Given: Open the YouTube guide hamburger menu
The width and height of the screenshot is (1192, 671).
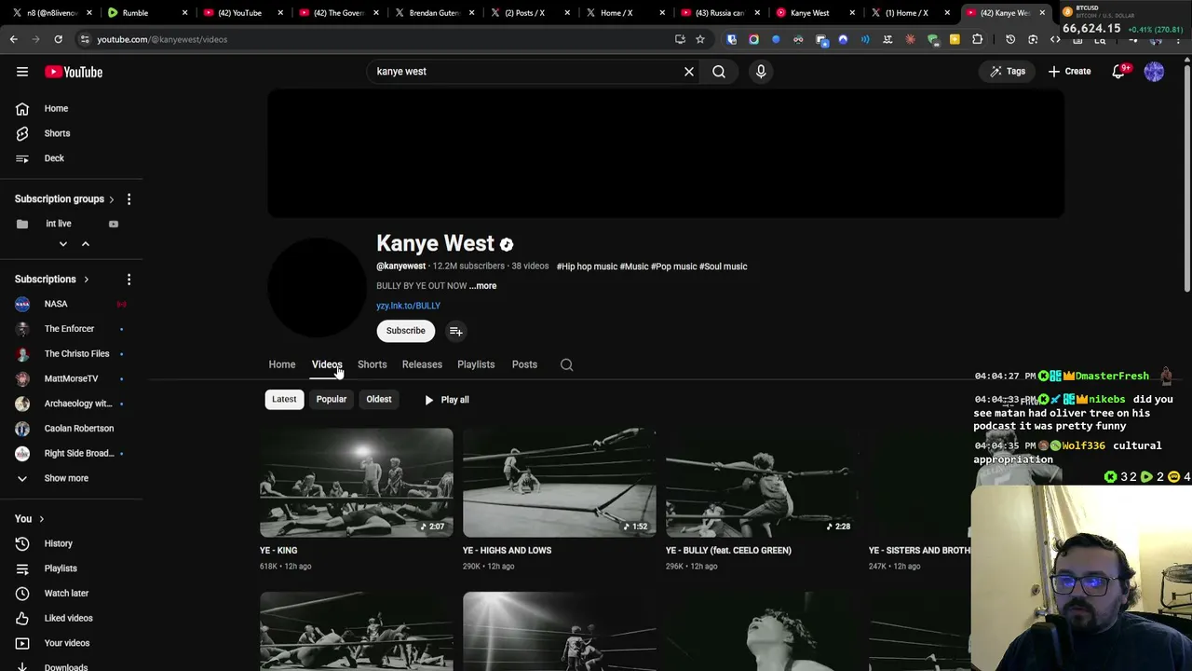Looking at the screenshot, I should coord(22,72).
